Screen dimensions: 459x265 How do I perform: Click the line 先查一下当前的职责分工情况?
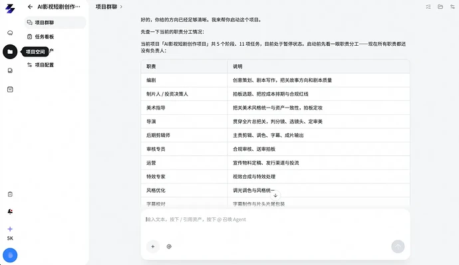172,32
